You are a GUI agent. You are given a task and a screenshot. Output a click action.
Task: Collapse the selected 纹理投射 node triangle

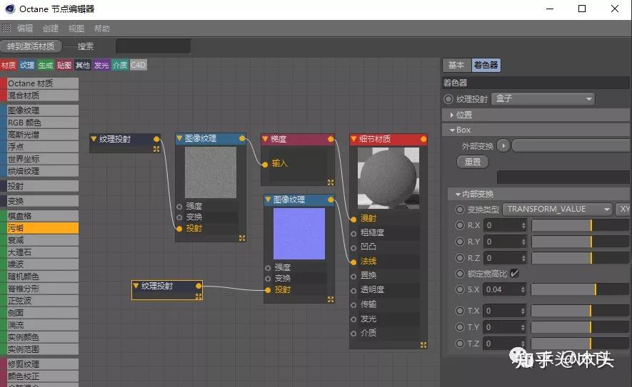[x=136, y=286]
